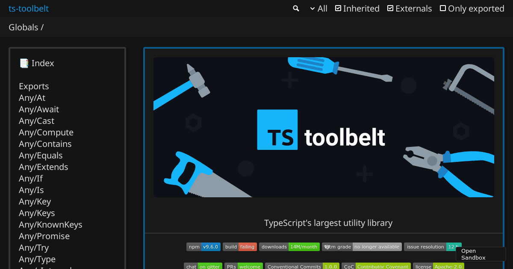
Task: Open the All filter dropdown
Action: [318, 8]
